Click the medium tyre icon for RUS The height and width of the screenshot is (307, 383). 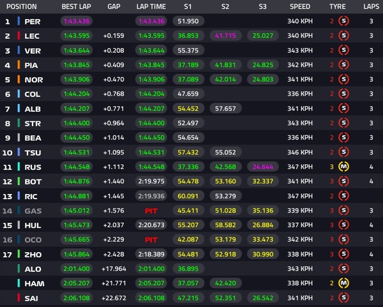point(343,167)
